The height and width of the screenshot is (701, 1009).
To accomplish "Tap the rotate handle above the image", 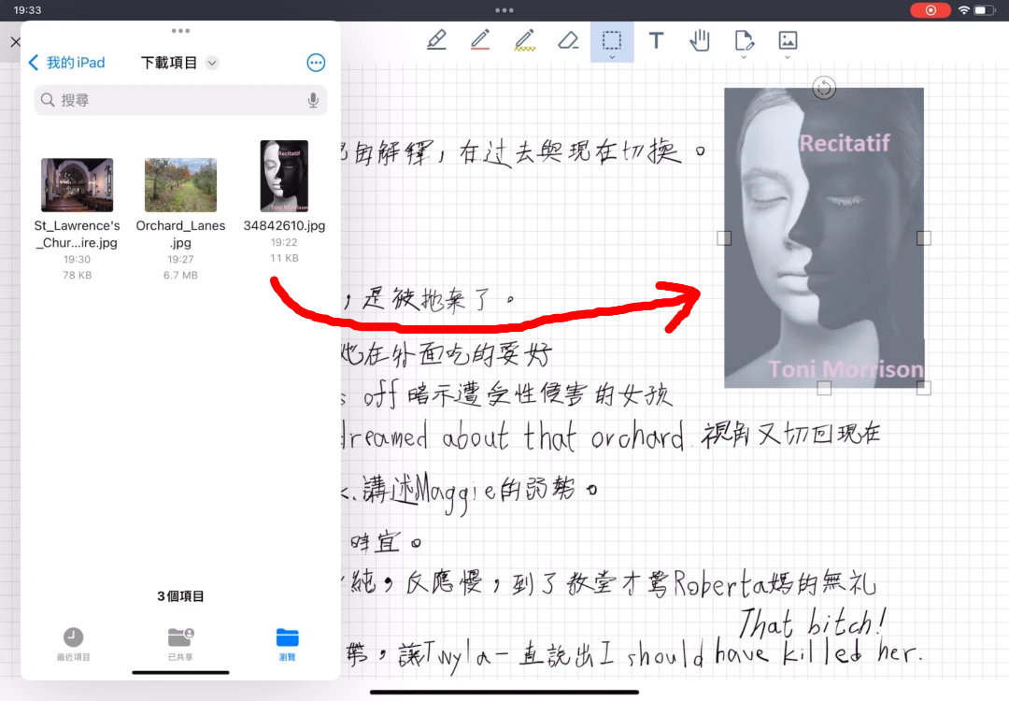I will [824, 88].
